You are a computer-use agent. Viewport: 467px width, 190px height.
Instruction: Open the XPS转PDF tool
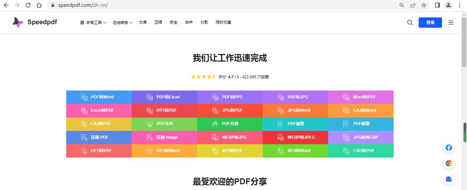[x=230, y=151]
